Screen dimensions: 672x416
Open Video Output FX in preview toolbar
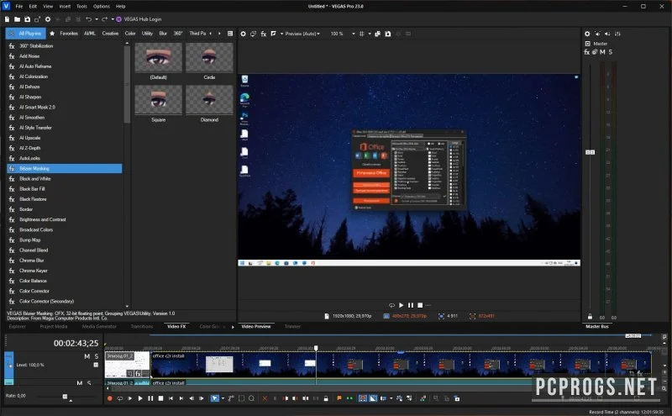coord(264,34)
